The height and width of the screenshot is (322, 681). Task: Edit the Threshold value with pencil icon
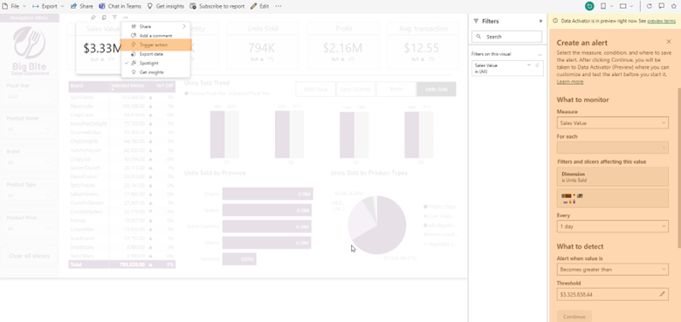[663, 294]
